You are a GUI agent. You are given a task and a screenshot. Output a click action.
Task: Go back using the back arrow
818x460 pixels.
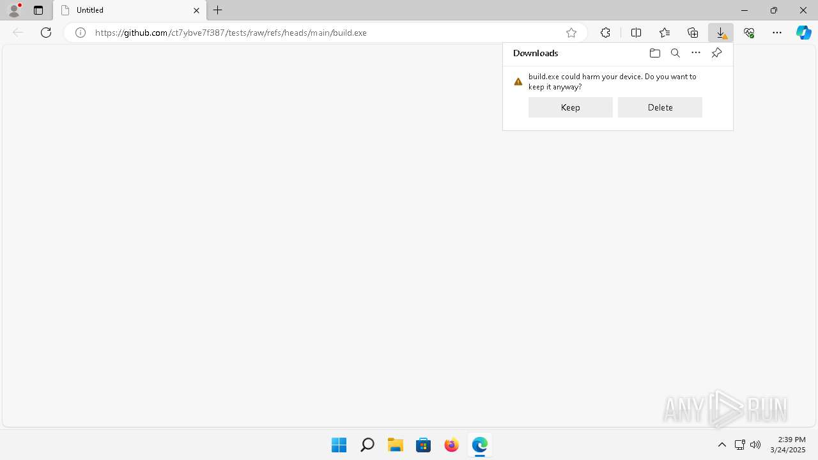[x=18, y=33]
